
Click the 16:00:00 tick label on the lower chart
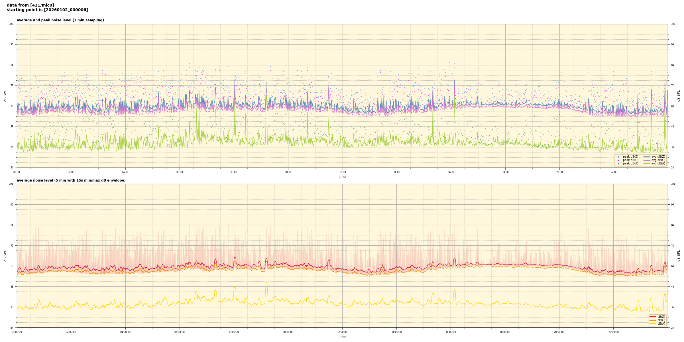tap(451, 332)
